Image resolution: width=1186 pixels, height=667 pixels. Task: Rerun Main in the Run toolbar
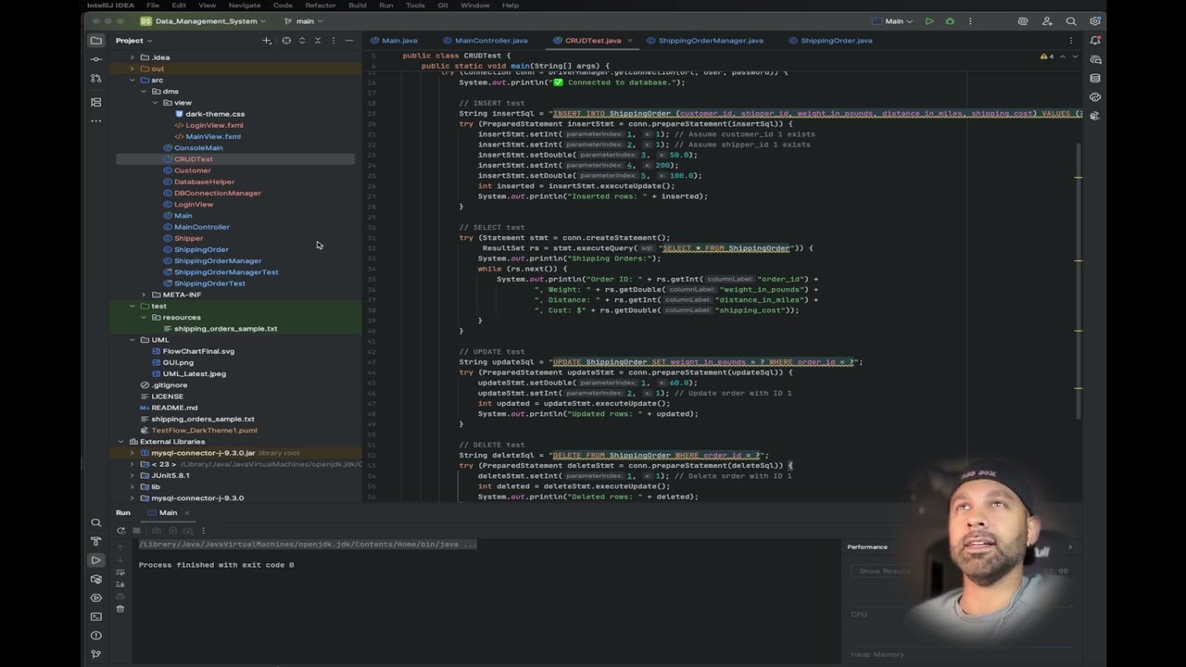coord(120,531)
